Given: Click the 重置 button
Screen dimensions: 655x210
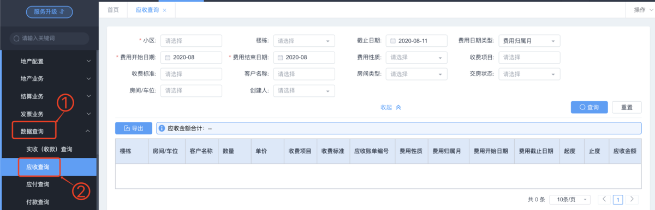Looking at the screenshot, I should [627, 108].
